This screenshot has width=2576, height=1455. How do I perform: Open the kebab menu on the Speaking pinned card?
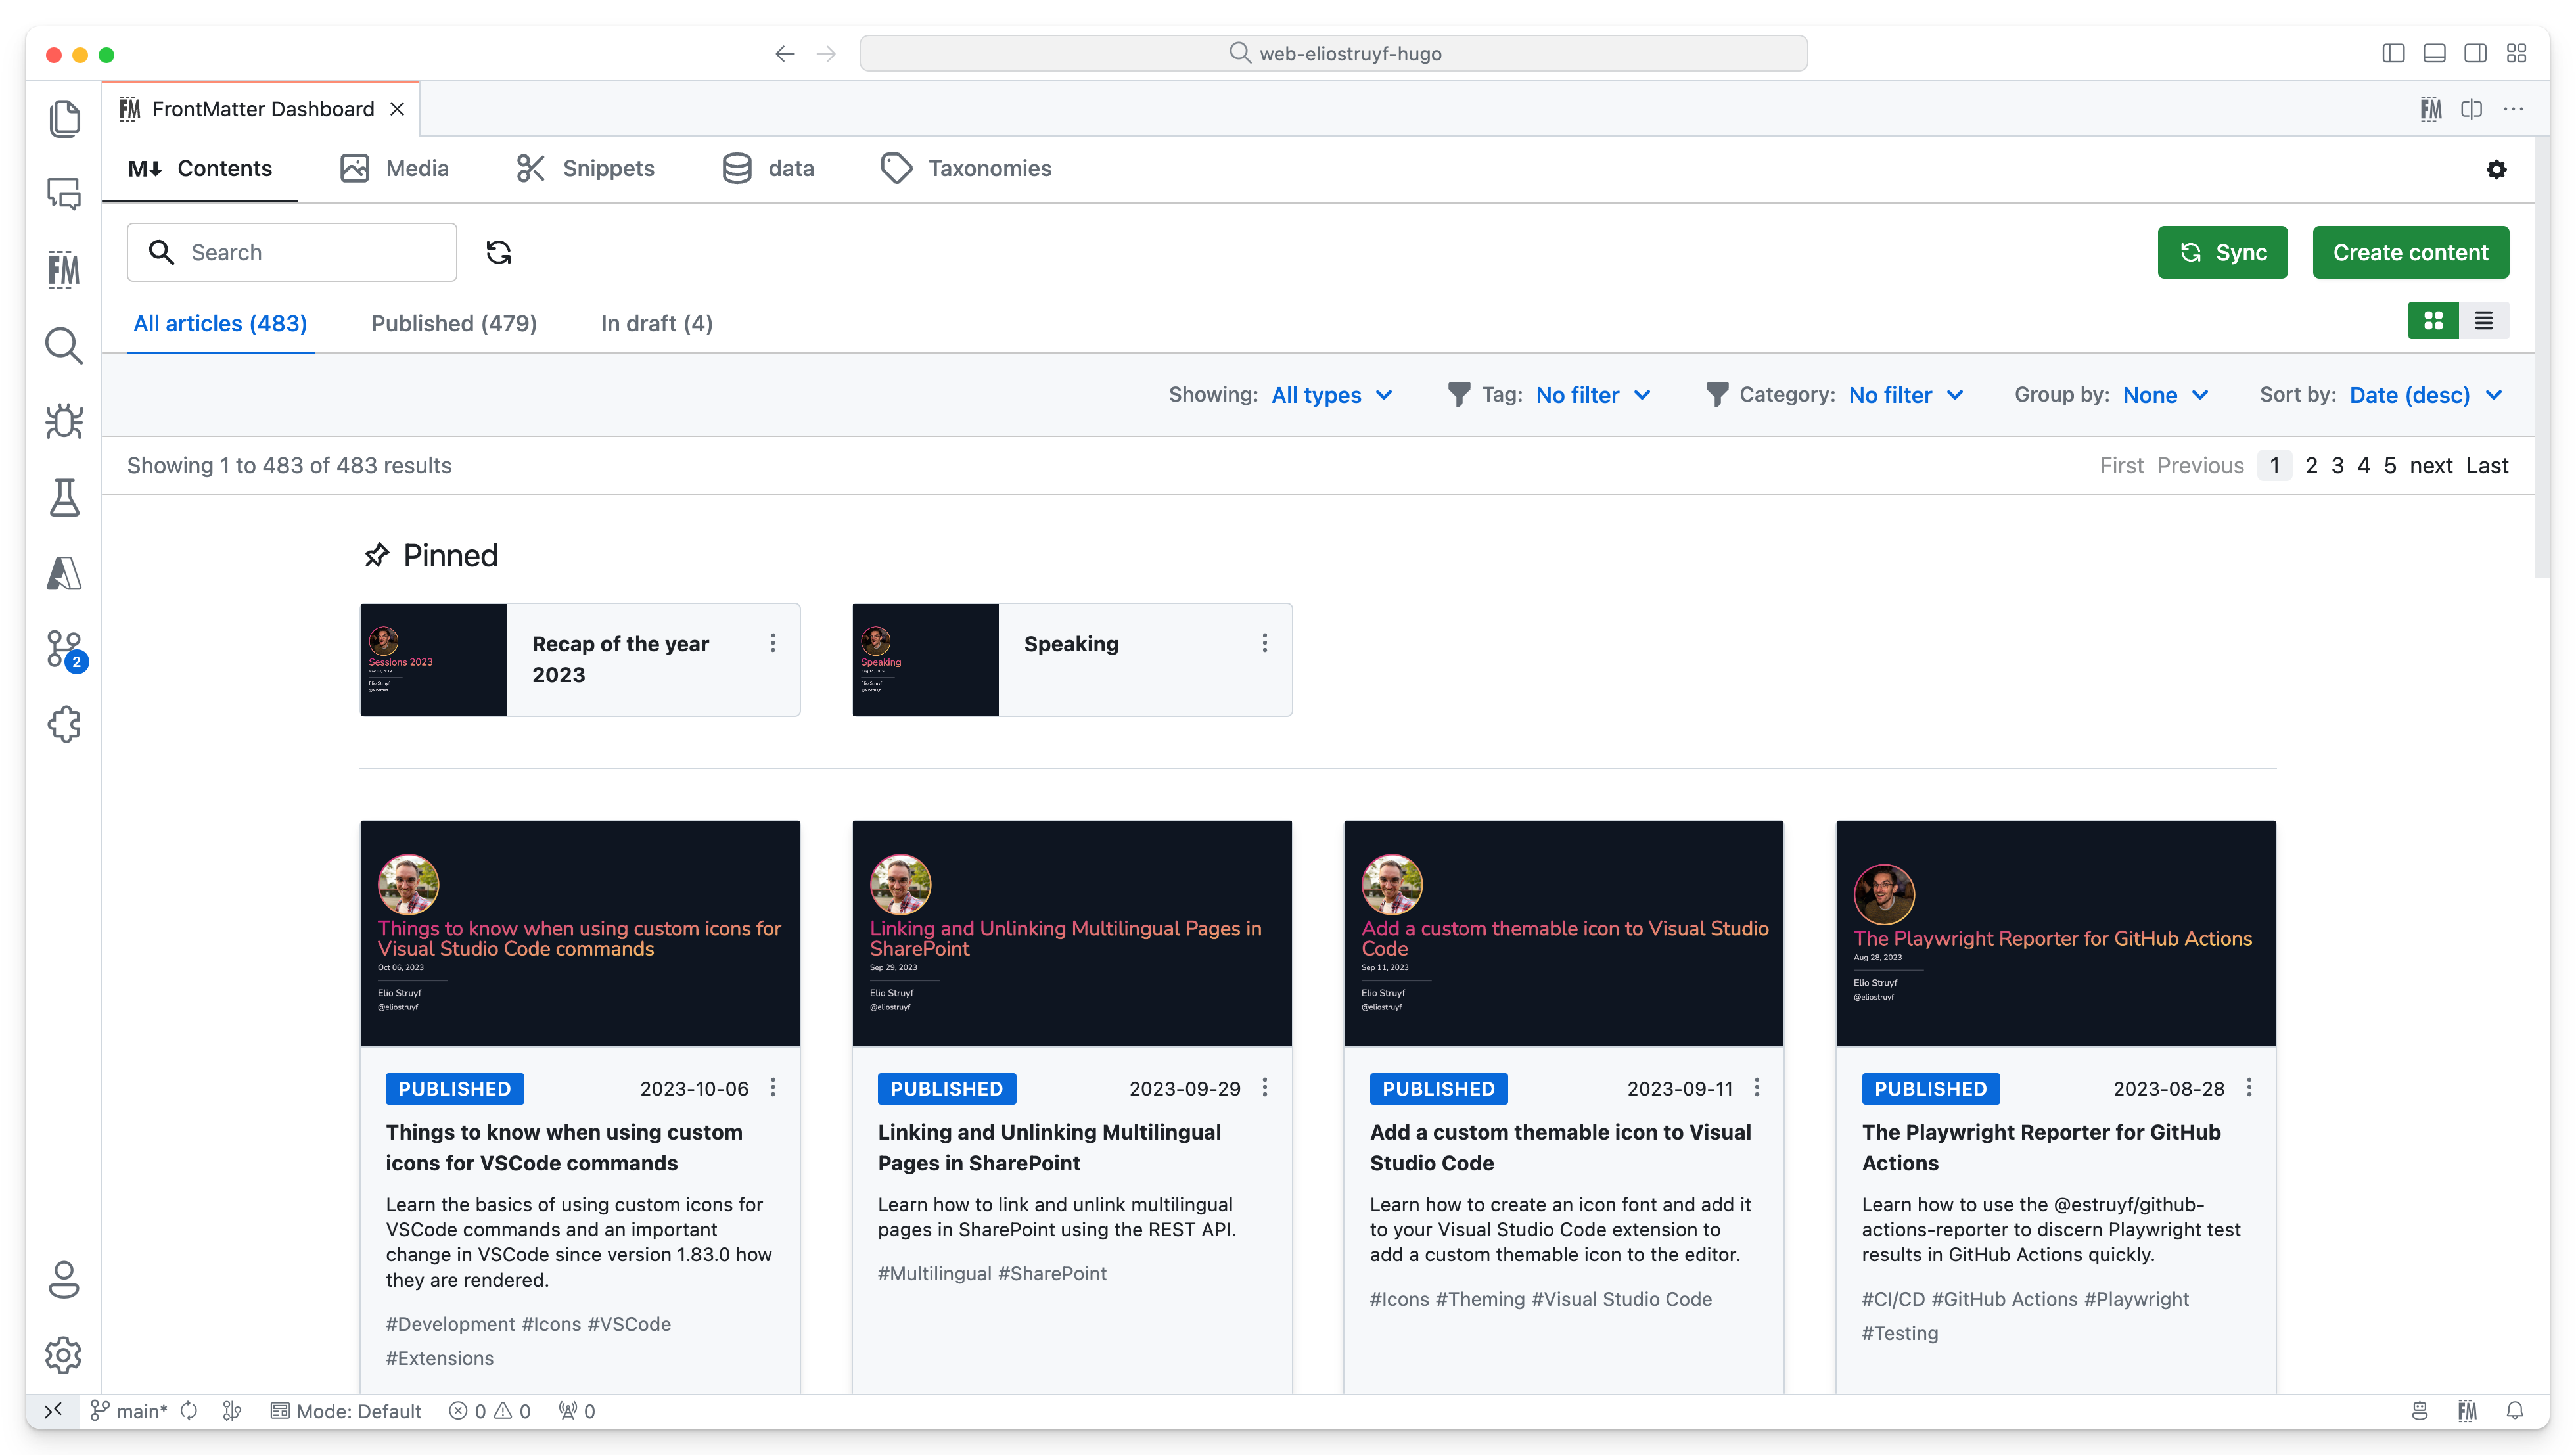coord(1264,643)
